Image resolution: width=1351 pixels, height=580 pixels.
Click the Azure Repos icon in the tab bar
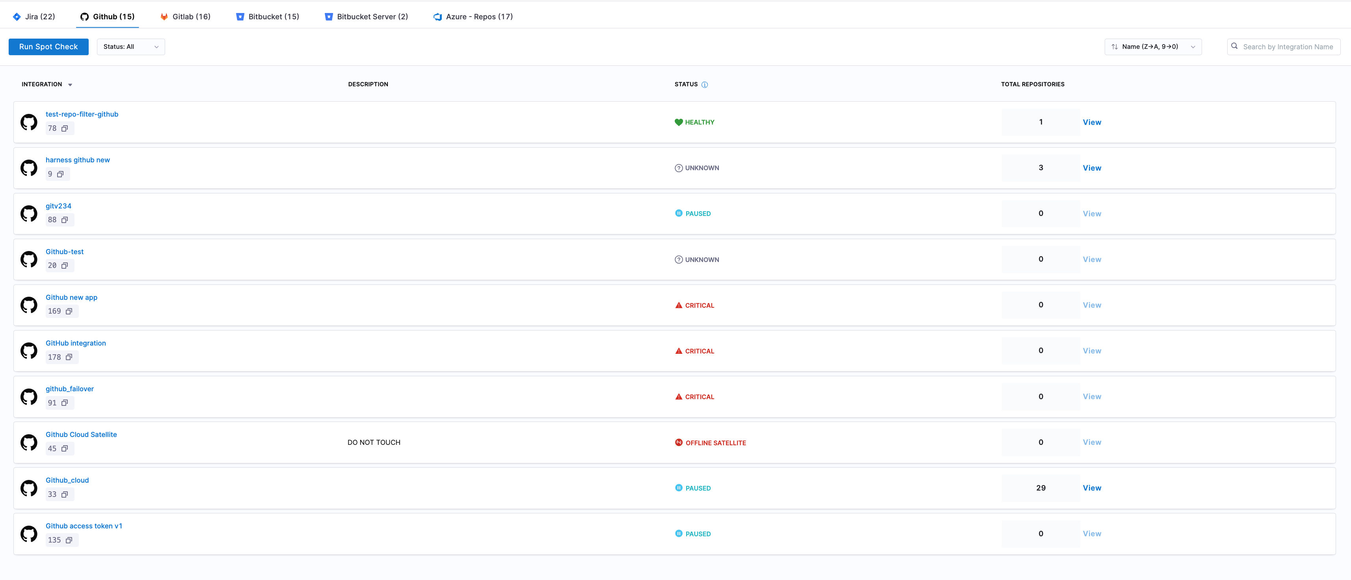coord(437,16)
